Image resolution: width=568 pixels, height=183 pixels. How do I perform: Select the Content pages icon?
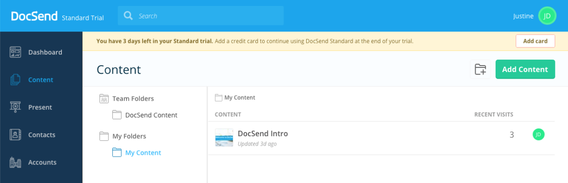[x=15, y=80]
